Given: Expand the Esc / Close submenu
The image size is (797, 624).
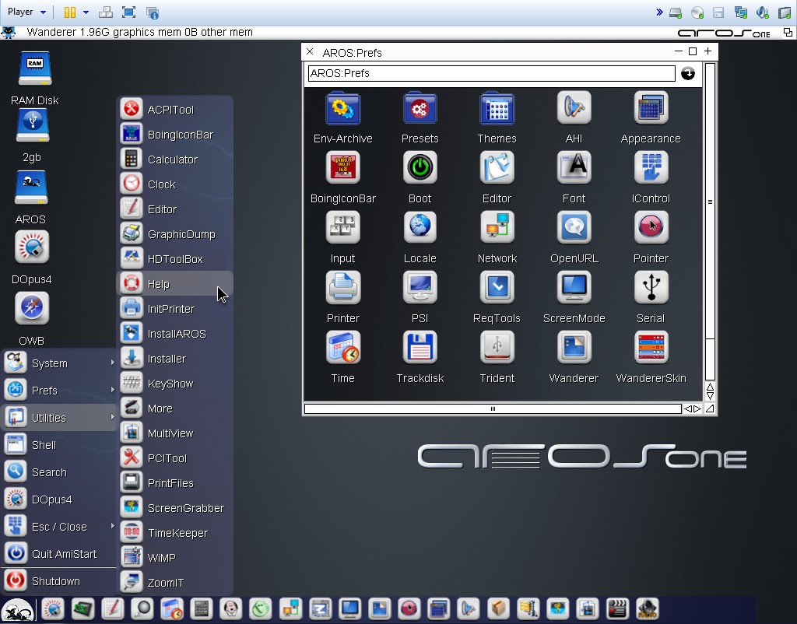Looking at the screenshot, I should [x=59, y=527].
